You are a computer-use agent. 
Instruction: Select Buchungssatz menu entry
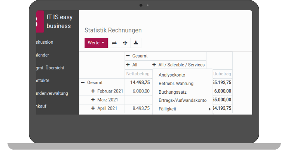coord(172,92)
